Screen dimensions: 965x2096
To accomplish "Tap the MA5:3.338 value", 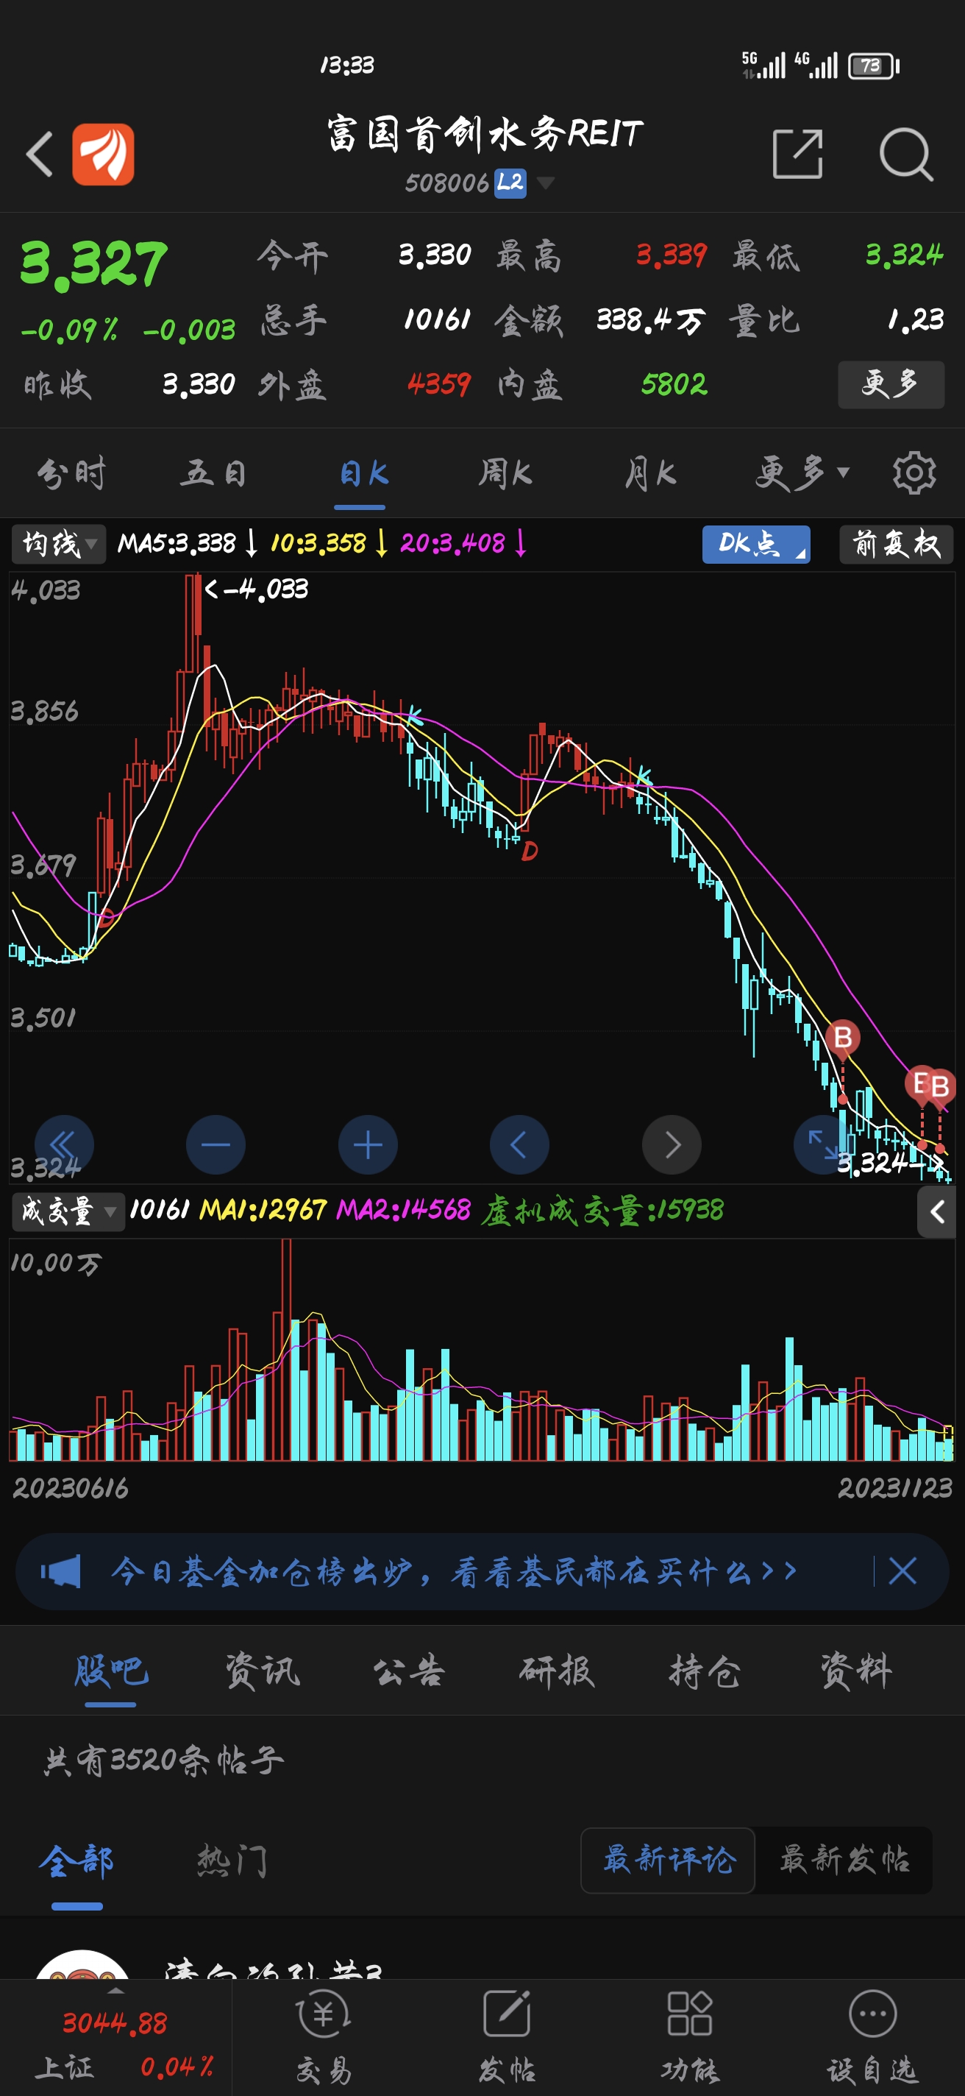I will coord(177,544).
